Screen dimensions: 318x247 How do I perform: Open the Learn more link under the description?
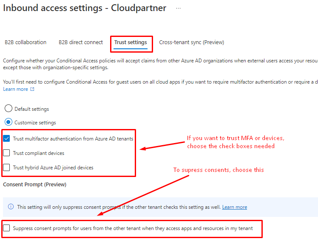pos(15,89)
